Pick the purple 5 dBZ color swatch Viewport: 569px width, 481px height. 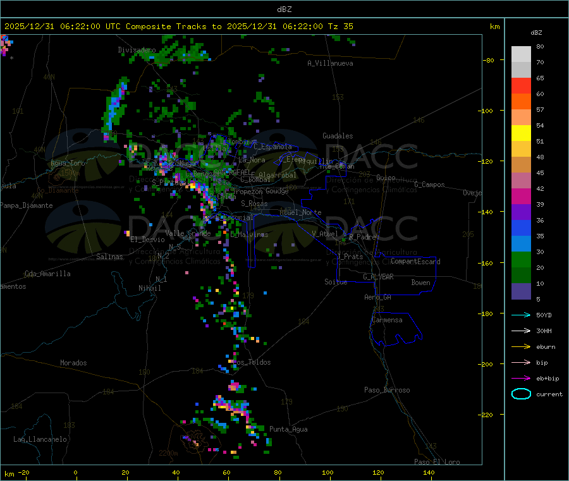(x=521, y=291)
